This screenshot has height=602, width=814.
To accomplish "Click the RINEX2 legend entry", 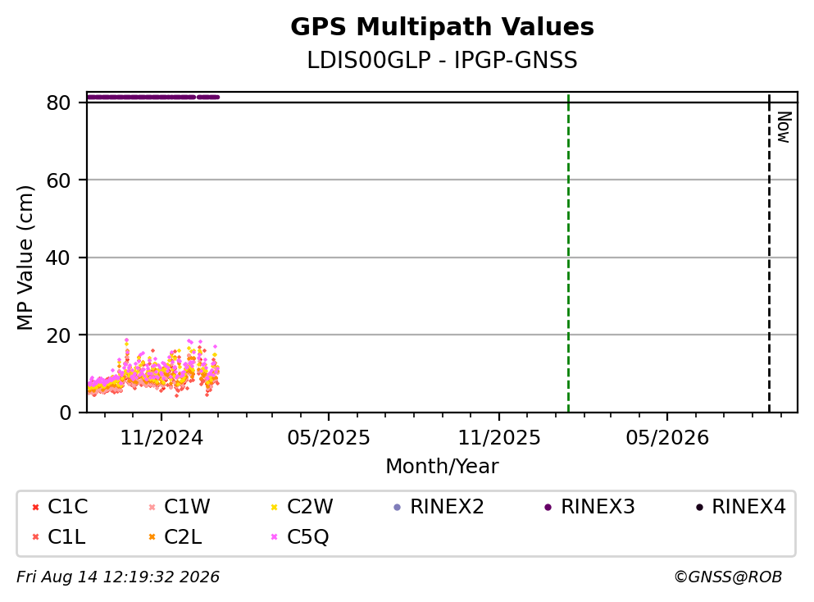I will (439, 506).
